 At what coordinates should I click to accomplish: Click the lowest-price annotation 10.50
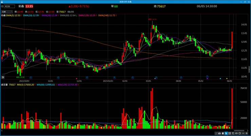click(x=20, y=77)
